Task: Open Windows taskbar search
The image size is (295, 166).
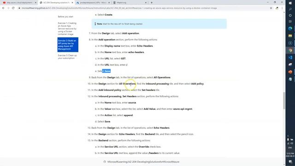Action: (290, 9)
